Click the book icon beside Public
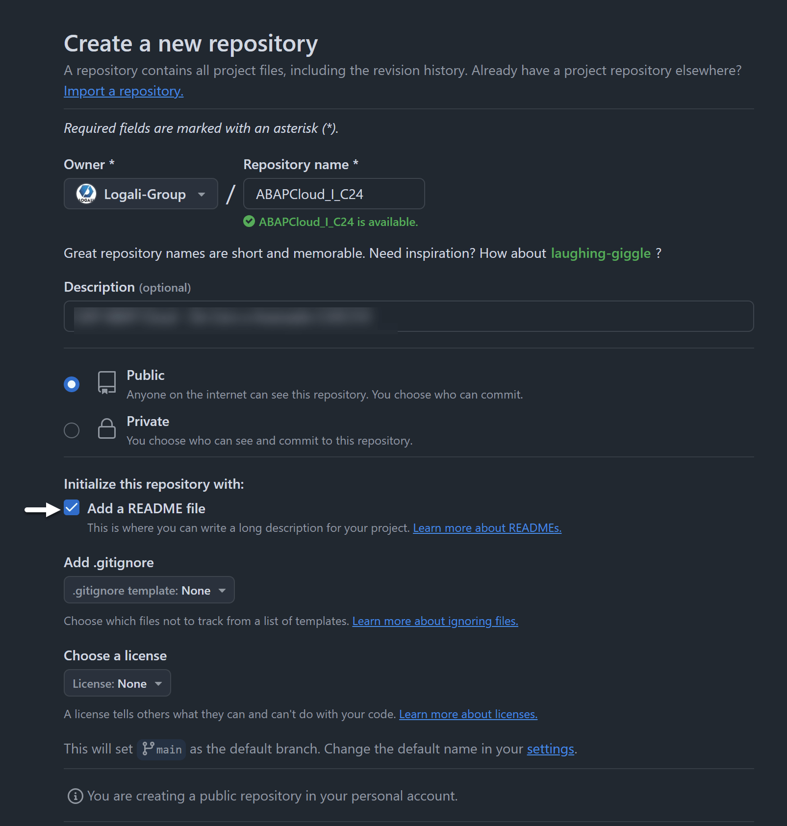Screen dimensions: 787x826 [x=106, y=383]
